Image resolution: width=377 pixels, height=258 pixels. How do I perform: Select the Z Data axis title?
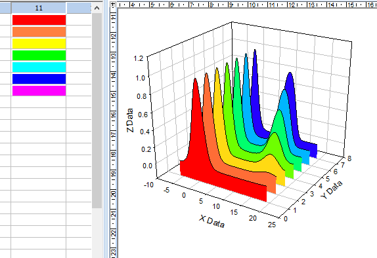(x=130, y=120)
